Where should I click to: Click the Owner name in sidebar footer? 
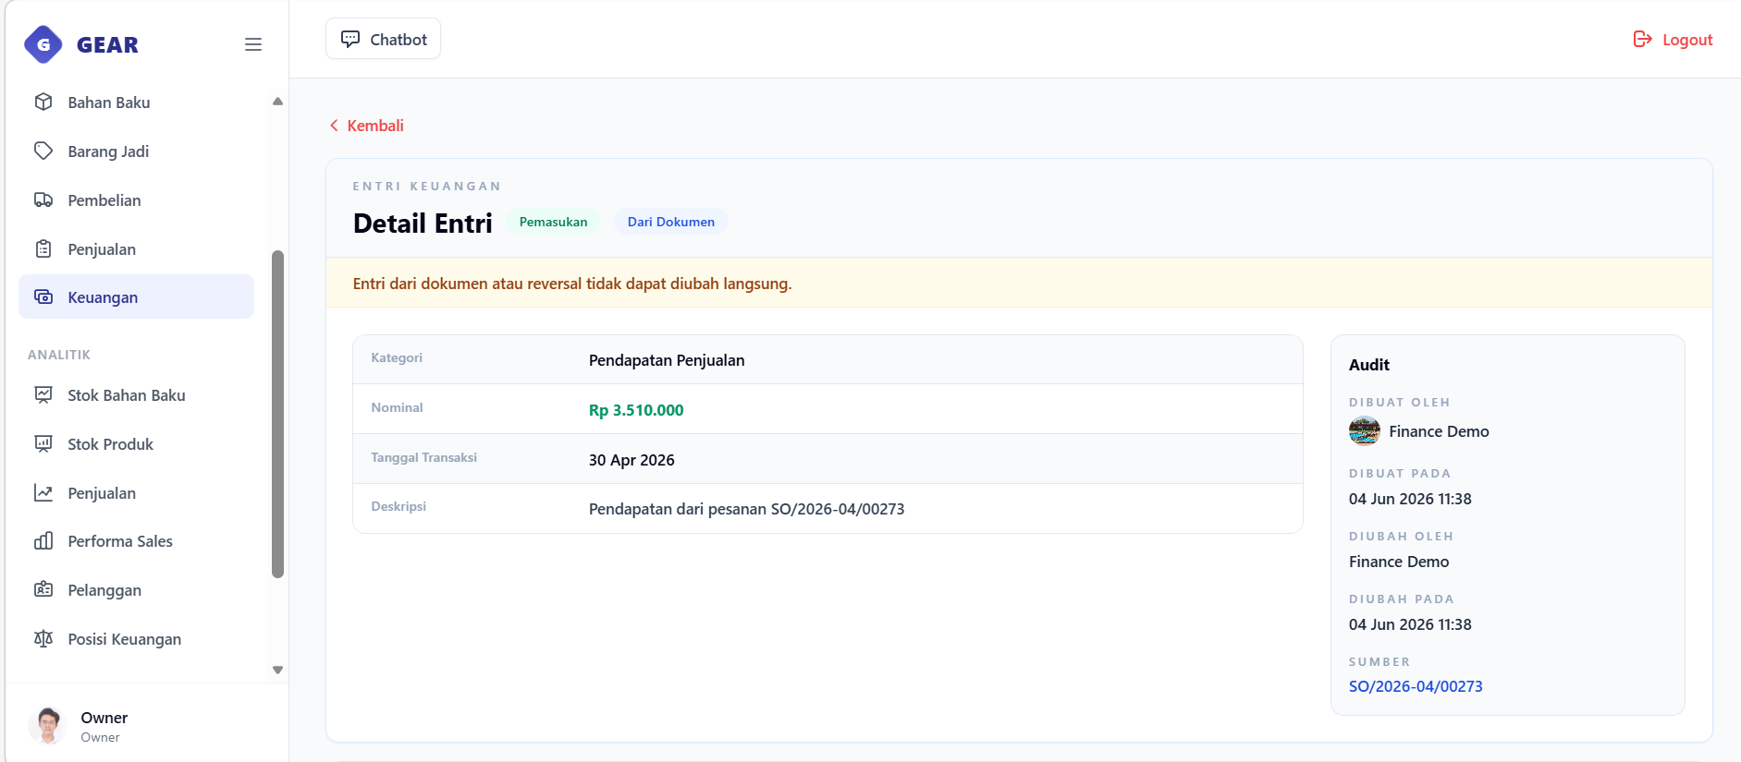point(104,718)
